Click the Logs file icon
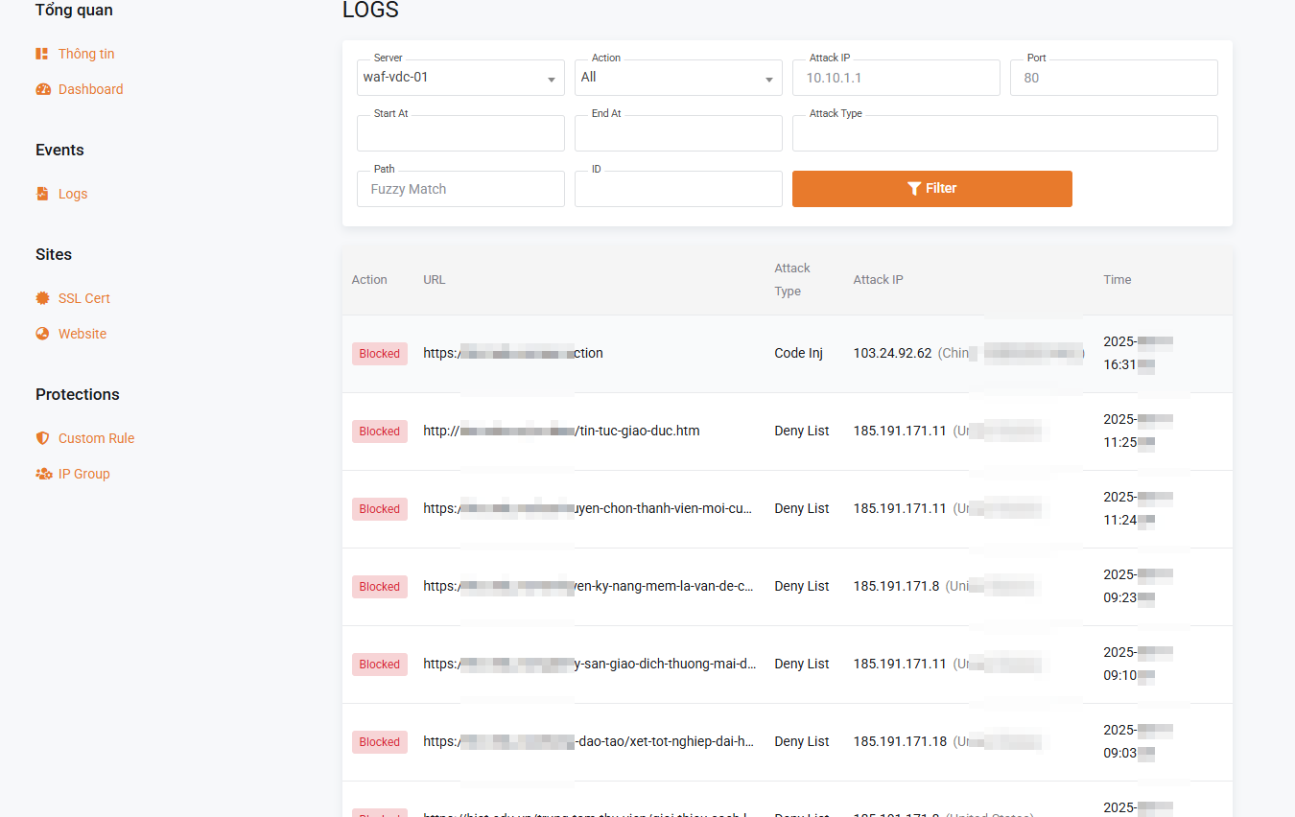The height and width of the screenshot is (817, 1295). click(42, 194)
